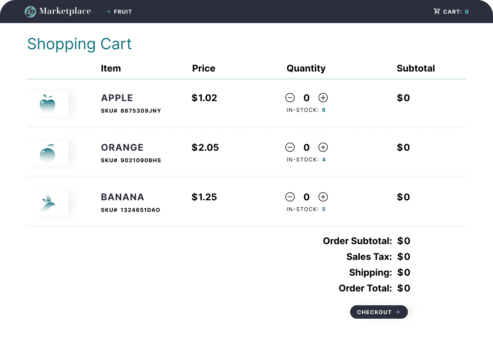Click the Order Total amount $0
Viewport: 493px width, 346px height.
[x=404, y=288]
